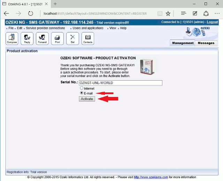Click the Logout link
223x181 pixels.
212,22
